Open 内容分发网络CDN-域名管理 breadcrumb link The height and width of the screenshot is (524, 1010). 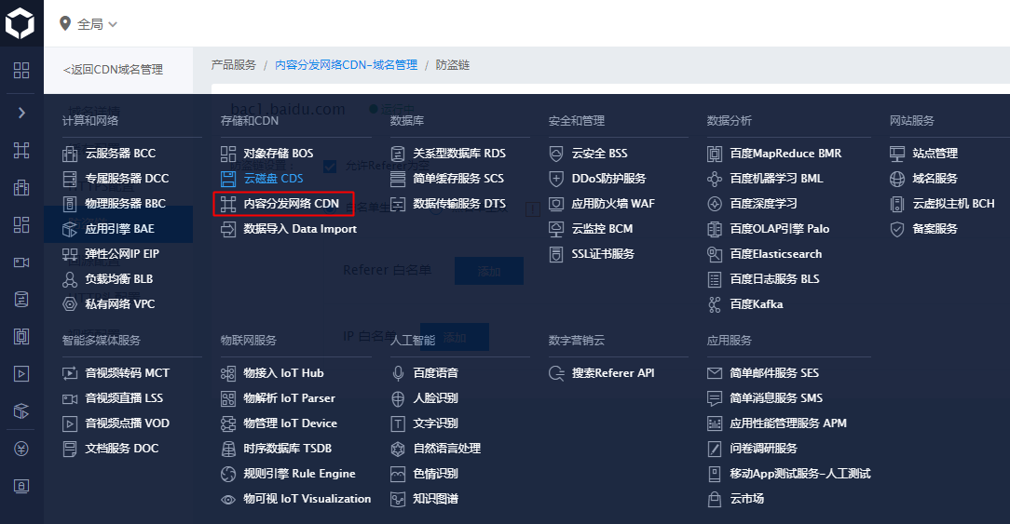[x=346, y=65]
